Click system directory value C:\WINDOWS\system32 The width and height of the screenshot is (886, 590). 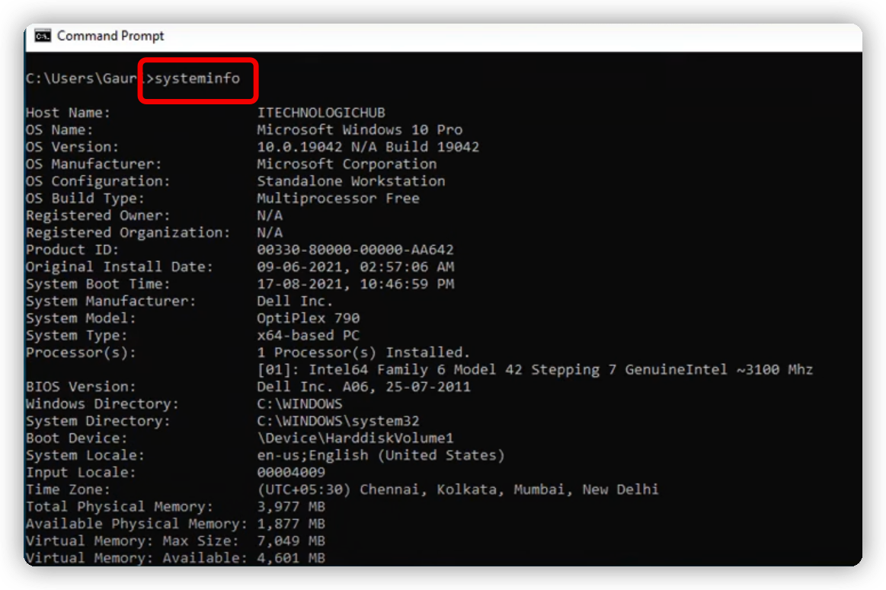click(x=338, y=421)
